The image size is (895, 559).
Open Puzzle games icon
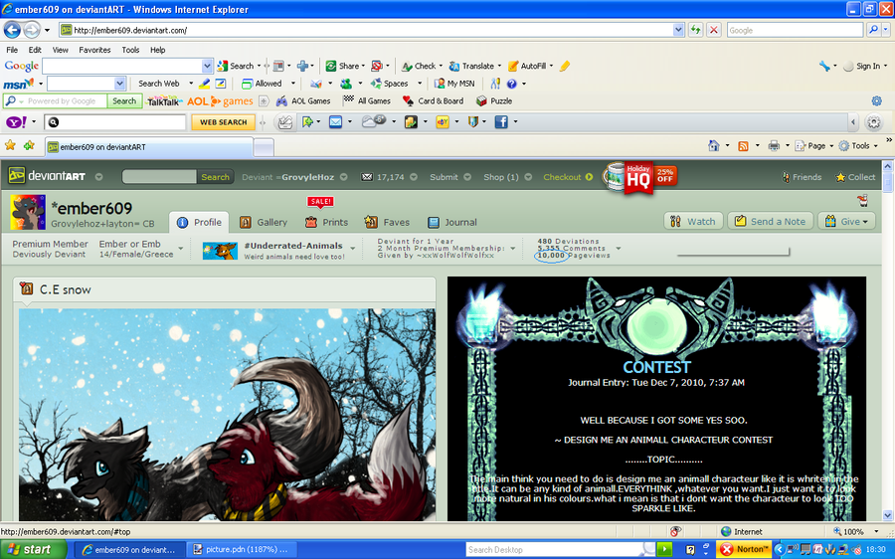(481, 101)
